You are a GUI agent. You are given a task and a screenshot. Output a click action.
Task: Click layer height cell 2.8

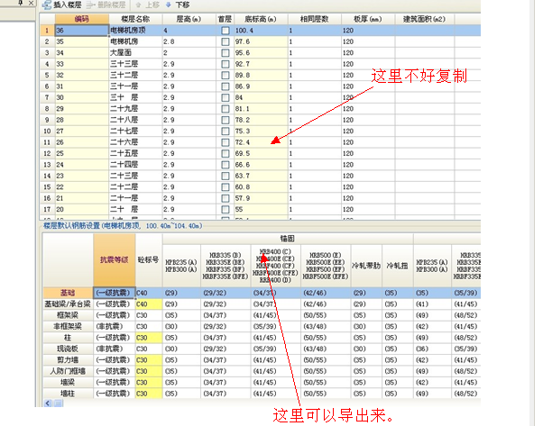point(189,41)
